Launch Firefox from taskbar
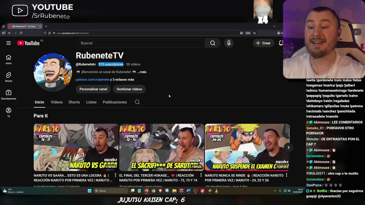The width and height of the screenshot is (365, 205). click(146, 191)
